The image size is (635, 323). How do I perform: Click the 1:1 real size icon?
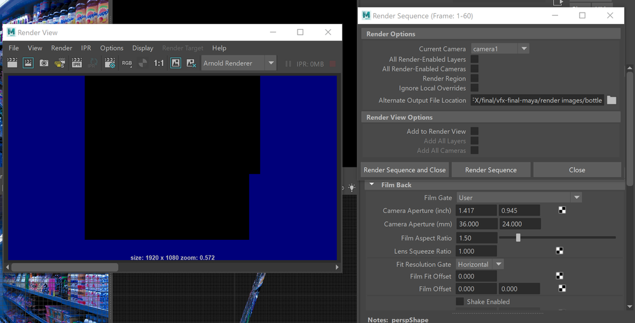(x=159, y=63)
